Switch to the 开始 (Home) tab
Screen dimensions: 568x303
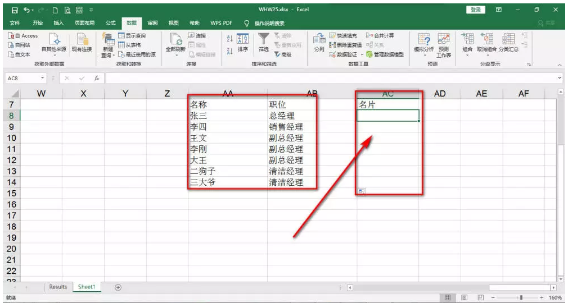point(37,23)
